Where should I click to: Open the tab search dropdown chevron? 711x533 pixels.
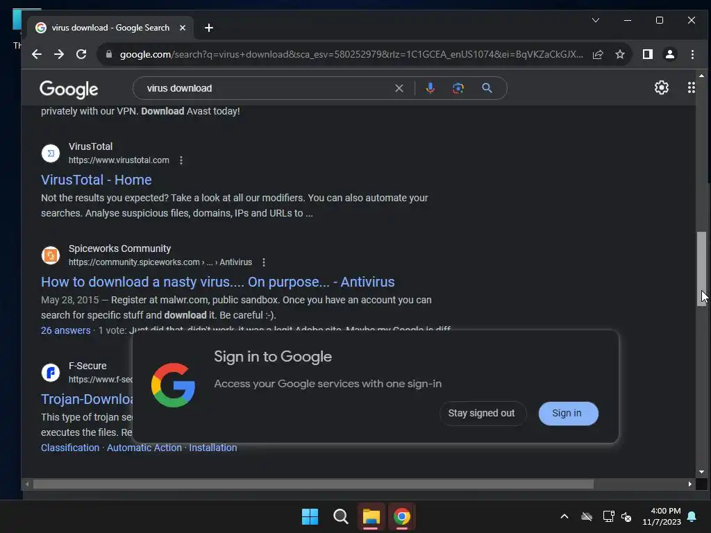[596, 20]
